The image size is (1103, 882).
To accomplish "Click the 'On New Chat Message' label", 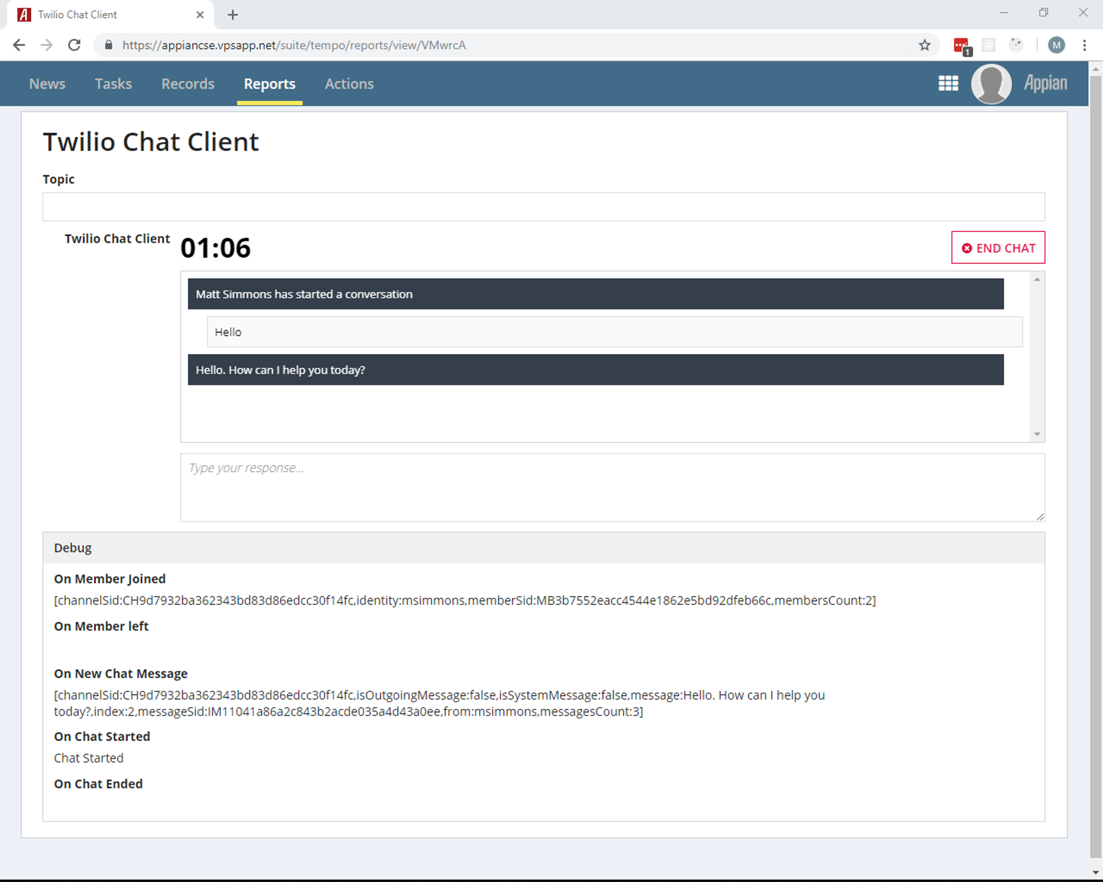I will coord(121,673).
